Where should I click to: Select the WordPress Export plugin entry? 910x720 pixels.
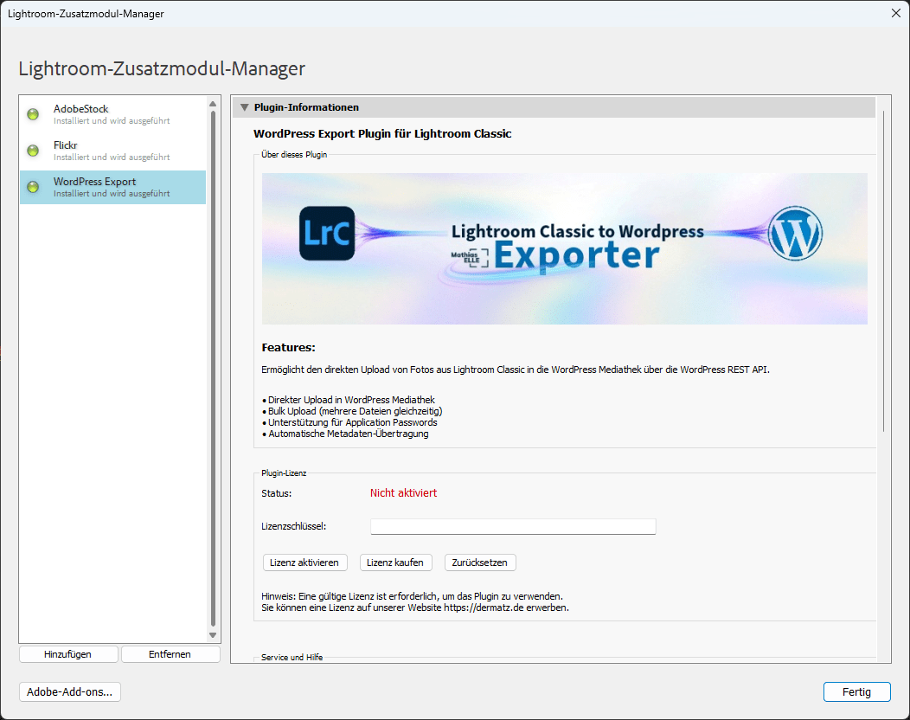click(112, 187)
